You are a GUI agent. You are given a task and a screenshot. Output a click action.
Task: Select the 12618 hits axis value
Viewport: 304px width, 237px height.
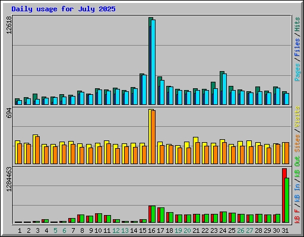(9, 25)
